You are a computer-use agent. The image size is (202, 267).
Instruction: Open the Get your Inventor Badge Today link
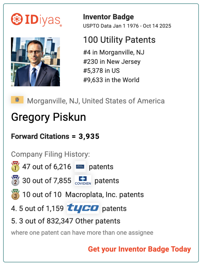click(x=139, y=249)
